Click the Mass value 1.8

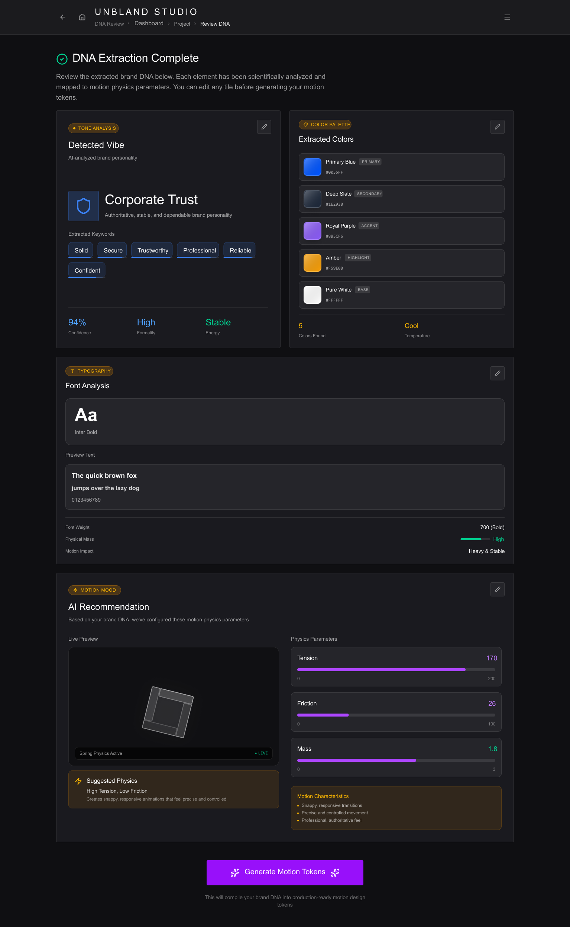pyautogui.click(x=492, y=749)
